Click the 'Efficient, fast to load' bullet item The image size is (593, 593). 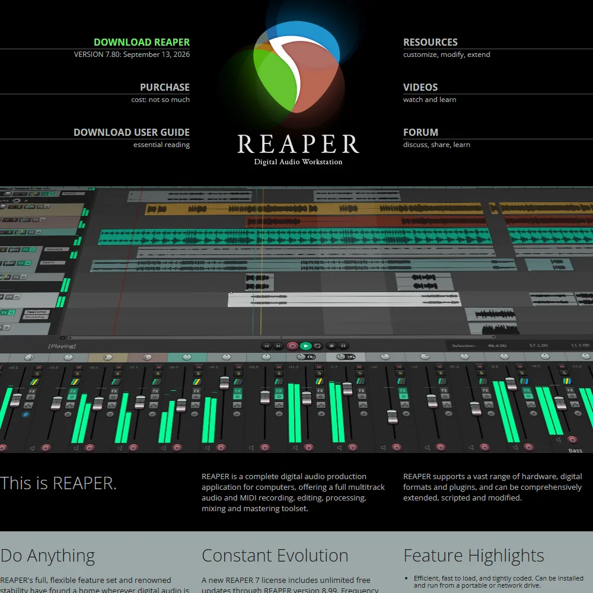click(x=499, y=582)
